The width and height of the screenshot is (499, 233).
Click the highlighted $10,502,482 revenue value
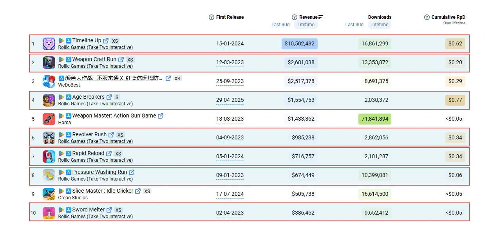(x=300, y=44)
